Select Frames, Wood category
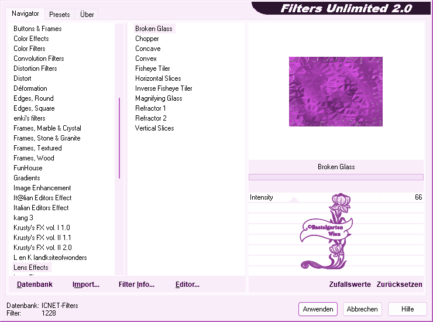This screenshot has width=433, height=322. [34, 158]
